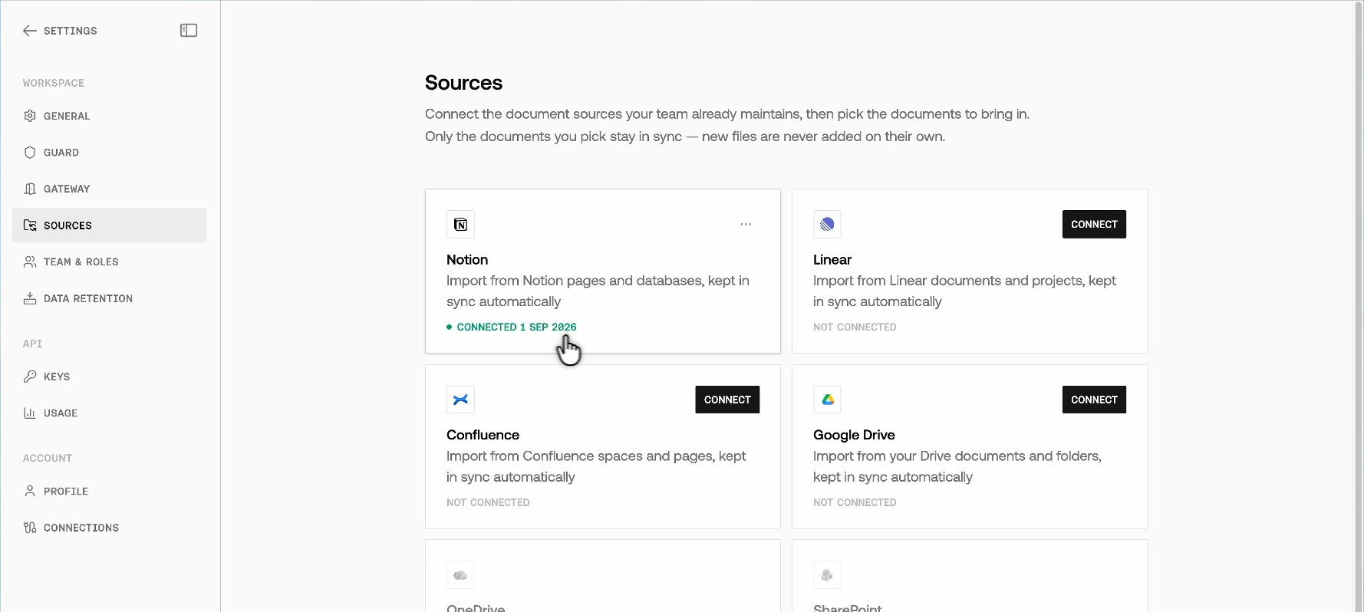The height and width of the screenshot is (612, 1364).
Task: Click the Google Drive logo icon
Action: (827, 400)
